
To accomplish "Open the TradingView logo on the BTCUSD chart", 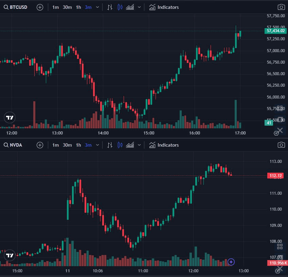I will 10,118.
